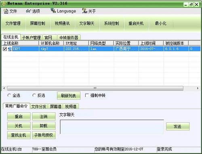Image resolution: width=202 pixels, height=154 pixels.
Task: Click the 计算机名称 column header
Action: 51,43
